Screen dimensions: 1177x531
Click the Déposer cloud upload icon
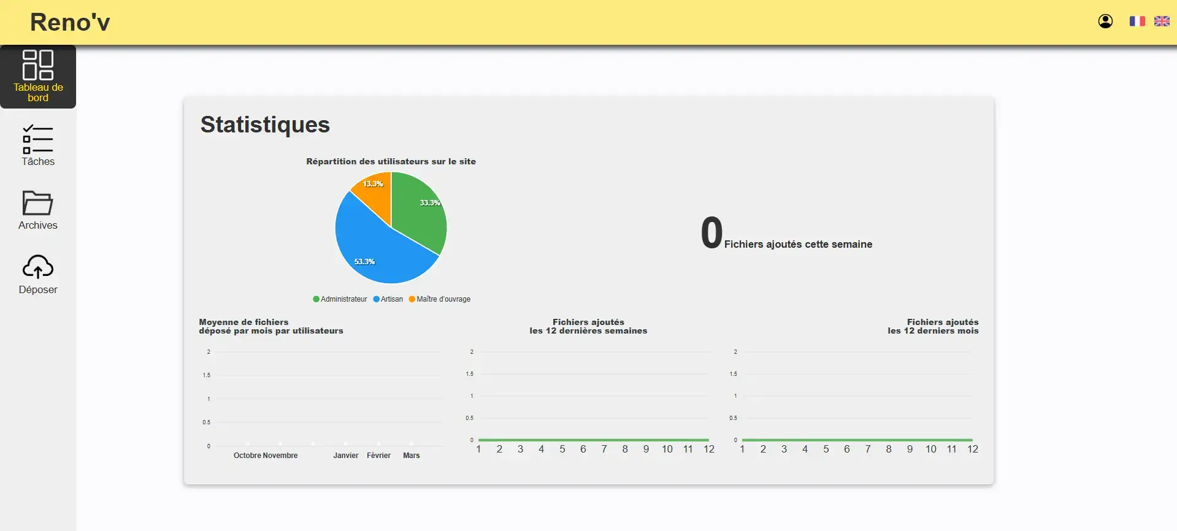38,267
